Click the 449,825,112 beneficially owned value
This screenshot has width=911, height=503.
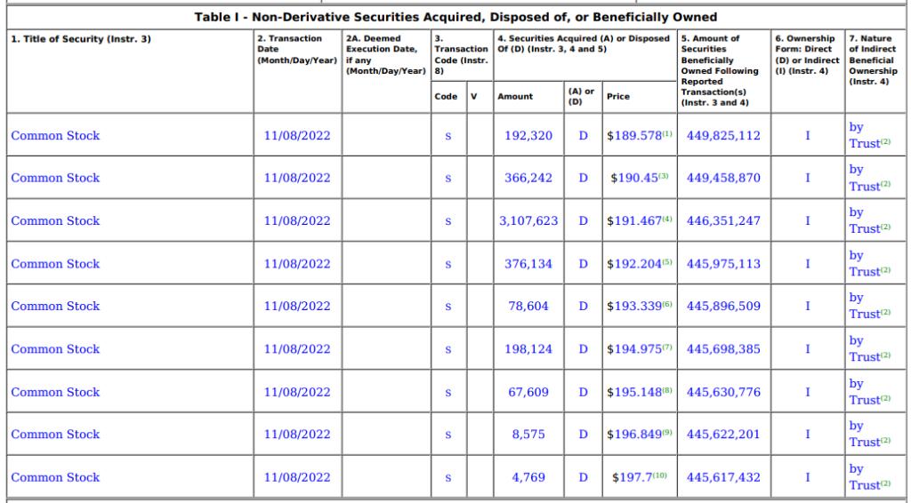click(723, 135)
